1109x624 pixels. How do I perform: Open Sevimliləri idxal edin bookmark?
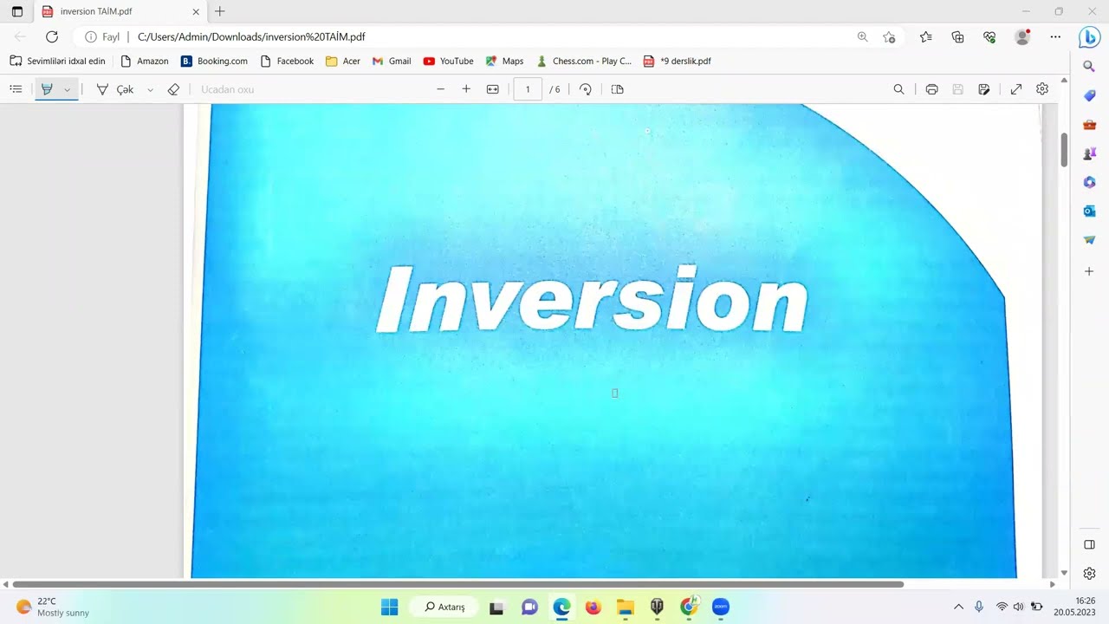click(x=57, y=61)
